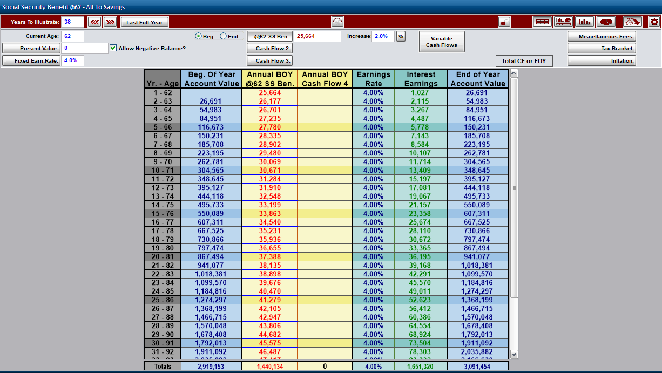Click the @62 SS Ben. button

[x=269, y=36]
